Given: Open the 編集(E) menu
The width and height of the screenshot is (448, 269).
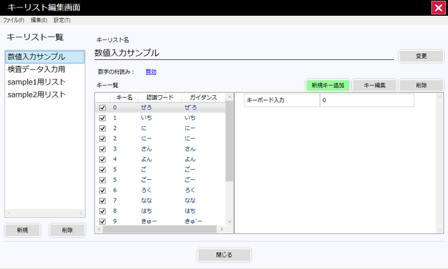Looking at the screenshot, I should coord(39,20).
